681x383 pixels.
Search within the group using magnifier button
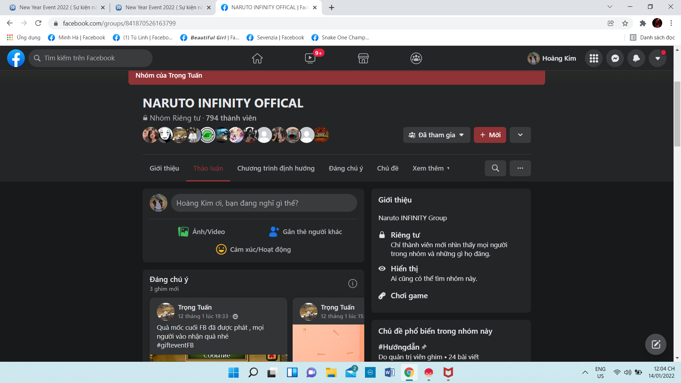coord(495,168)
